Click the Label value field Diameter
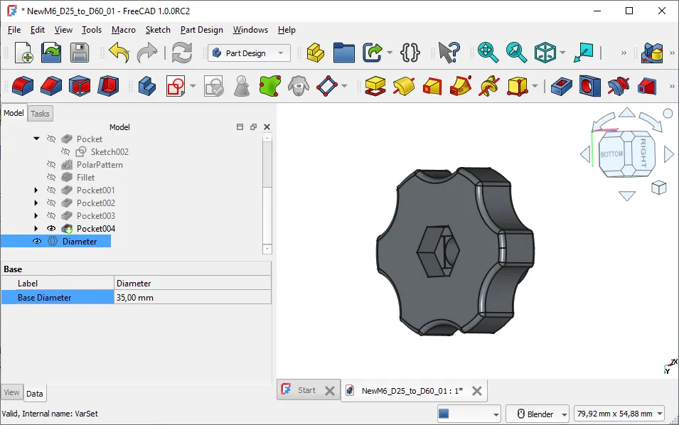 point(193,283)
